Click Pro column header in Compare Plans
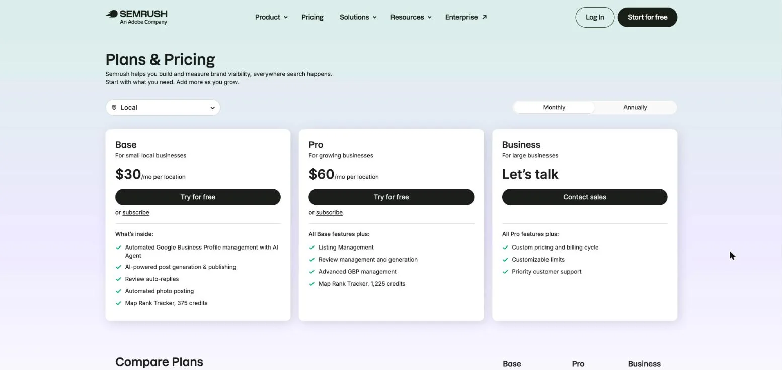 [x=578, y=364]
